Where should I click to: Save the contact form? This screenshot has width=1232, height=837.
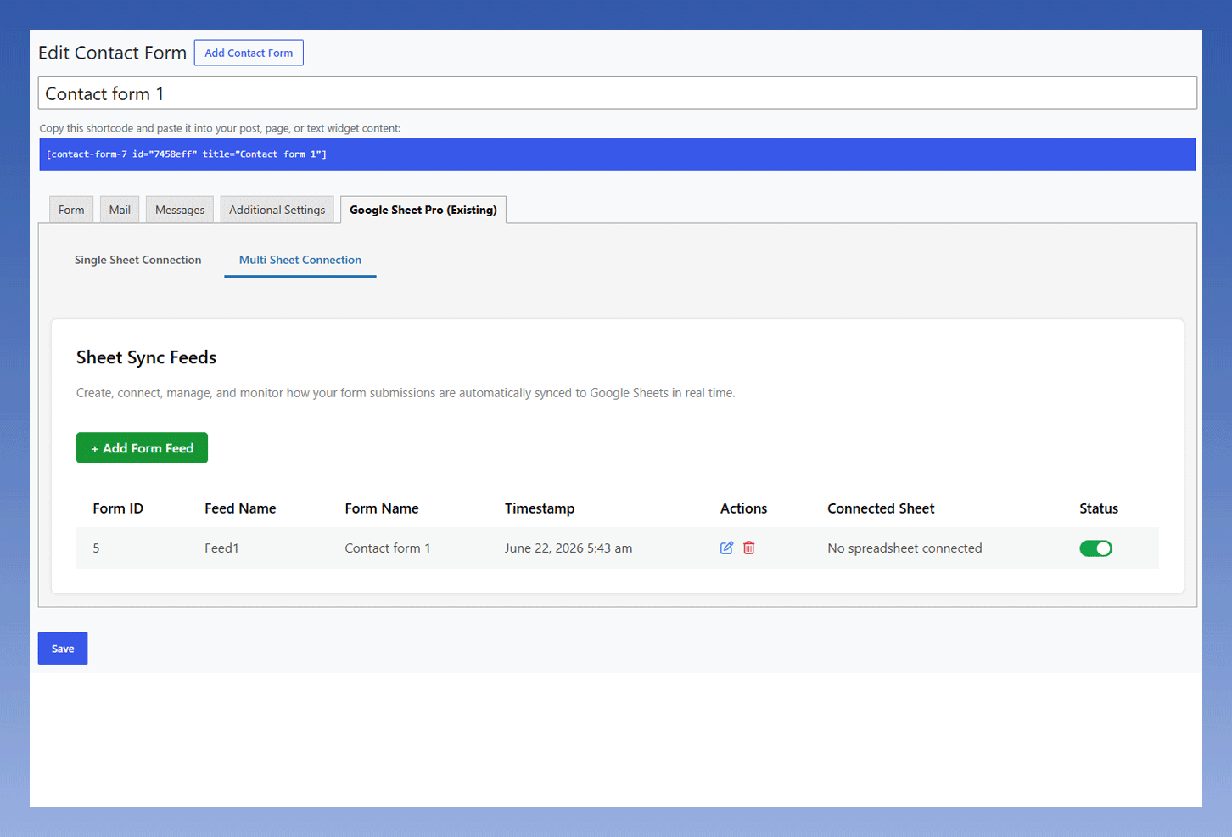pyautogui.click(x=63, y=649)
